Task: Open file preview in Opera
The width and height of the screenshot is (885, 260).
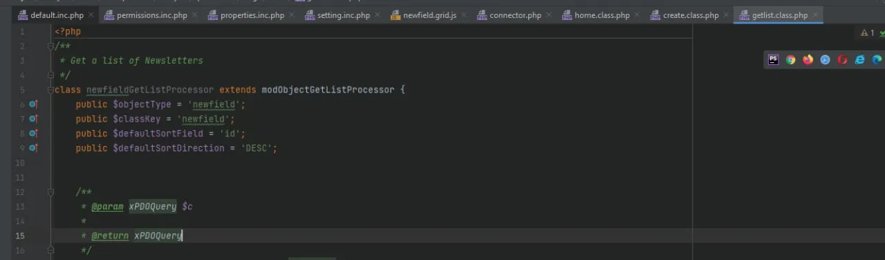Action: point(842,60)
